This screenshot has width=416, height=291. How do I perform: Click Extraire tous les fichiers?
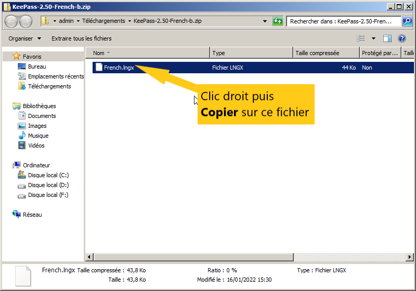pos(82,38)
